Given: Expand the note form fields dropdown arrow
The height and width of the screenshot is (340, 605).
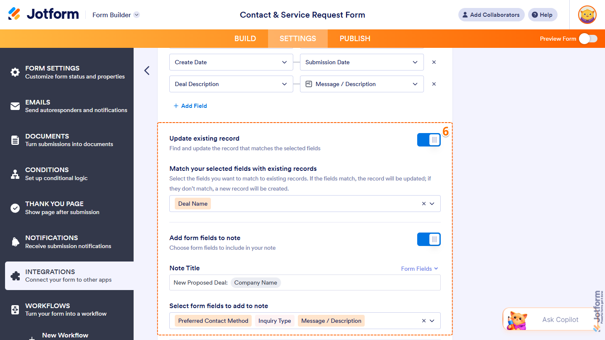Looking at the screenshot, I should coord(432,321).
